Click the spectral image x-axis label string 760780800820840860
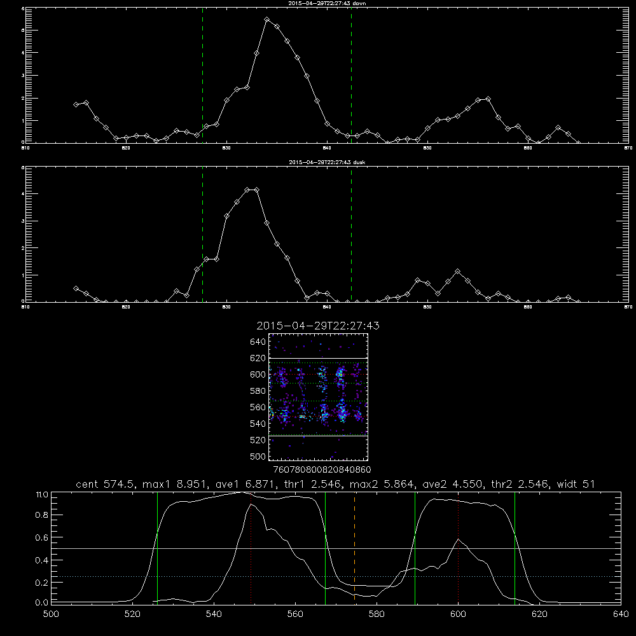636x636 pixels. 322,469
